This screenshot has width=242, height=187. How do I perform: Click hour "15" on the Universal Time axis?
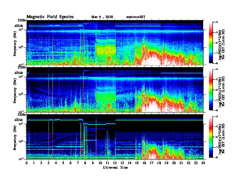point(137,163)
